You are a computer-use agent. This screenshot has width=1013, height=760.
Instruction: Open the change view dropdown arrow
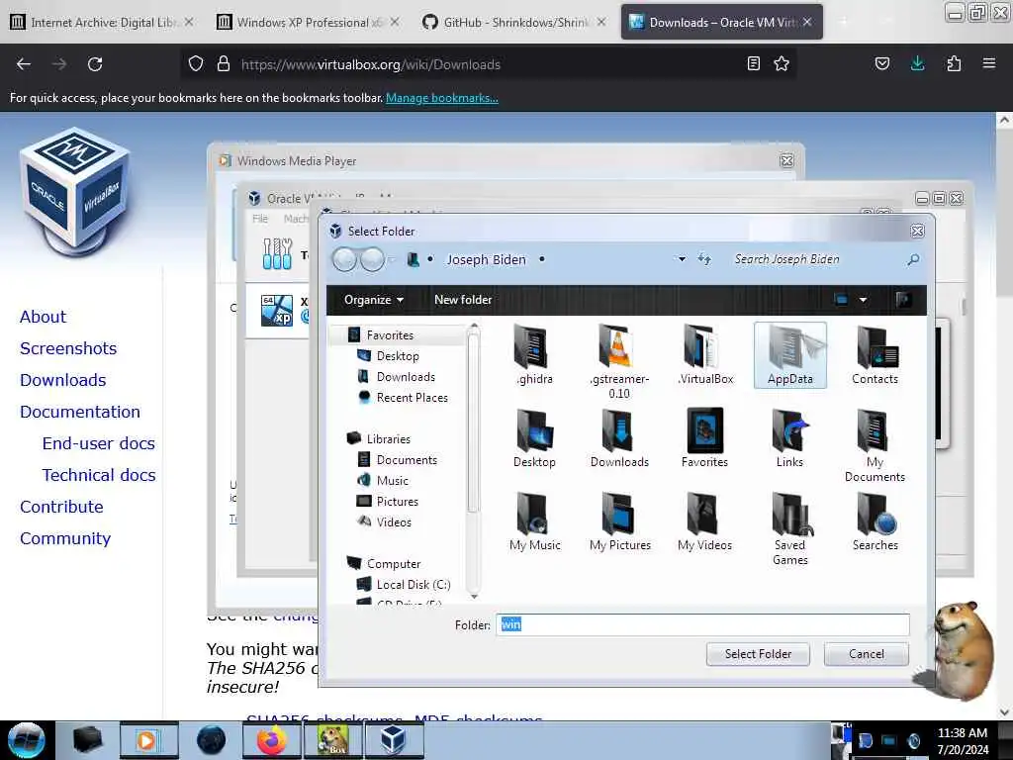pyautogui.click(x=863, y=300)
